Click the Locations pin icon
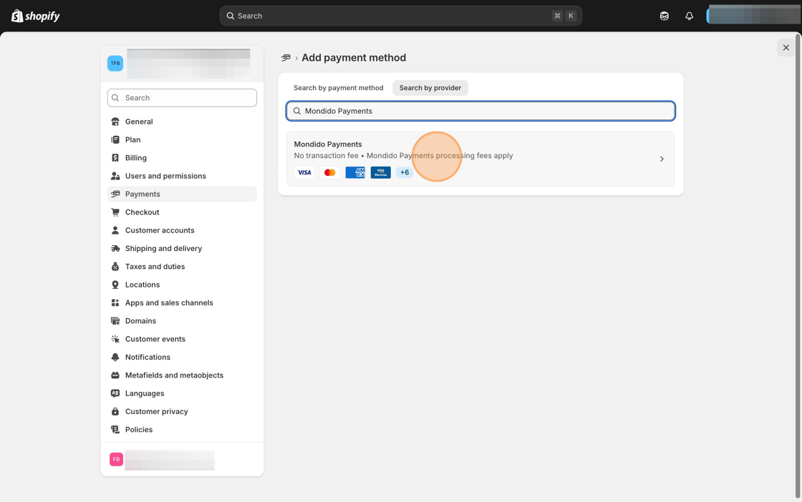The width and height of the screenshot is (802, 502). [x=115, y=285]
